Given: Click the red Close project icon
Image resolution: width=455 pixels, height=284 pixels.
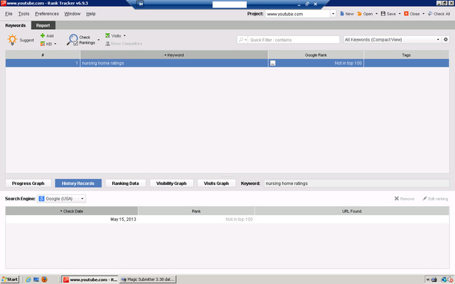Looking at the screenshot, I should (407, 14).
